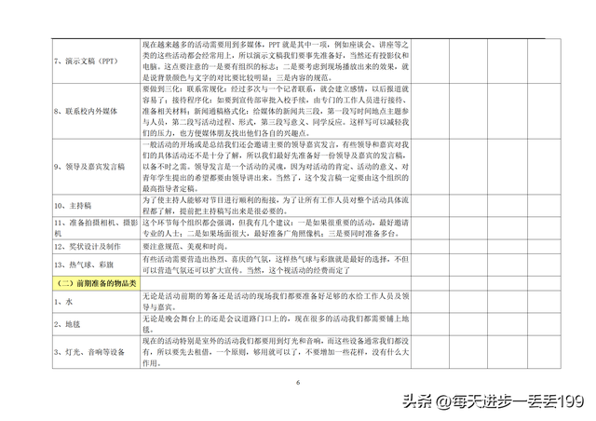This screenshot has height=421, width=596.
Task: Select the row label '1、水'
Action: tap(63, 302)
